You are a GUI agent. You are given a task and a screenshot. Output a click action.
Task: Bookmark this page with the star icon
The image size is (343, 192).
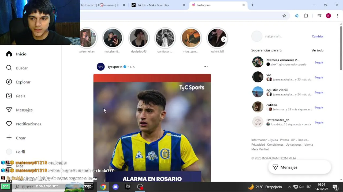click(x=284, y=16)
